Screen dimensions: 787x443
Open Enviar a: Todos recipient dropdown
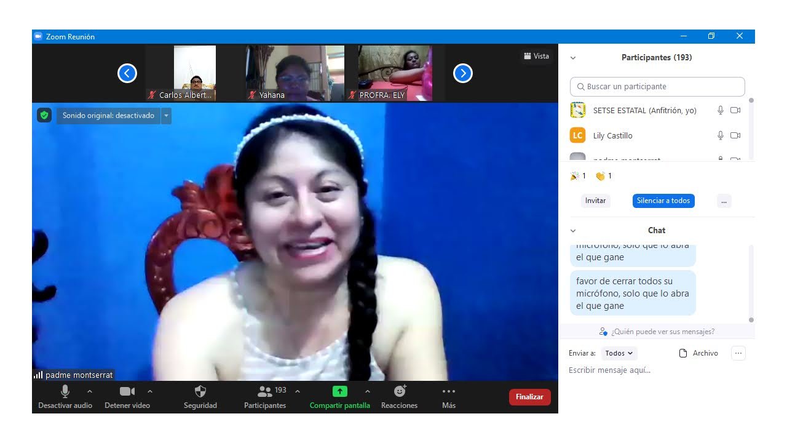(619, 353)
